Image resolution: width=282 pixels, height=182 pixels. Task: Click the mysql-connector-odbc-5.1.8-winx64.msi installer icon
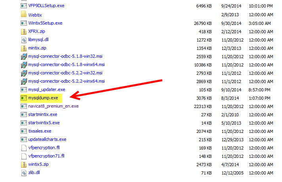23,64
